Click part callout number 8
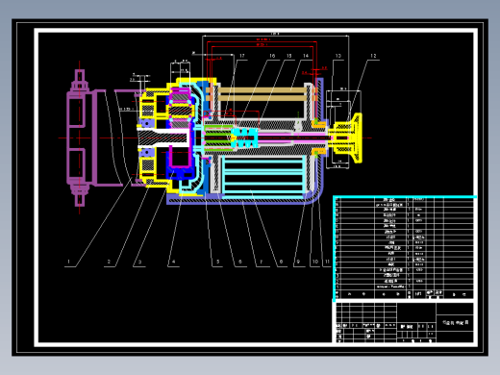 click(281, 262)
